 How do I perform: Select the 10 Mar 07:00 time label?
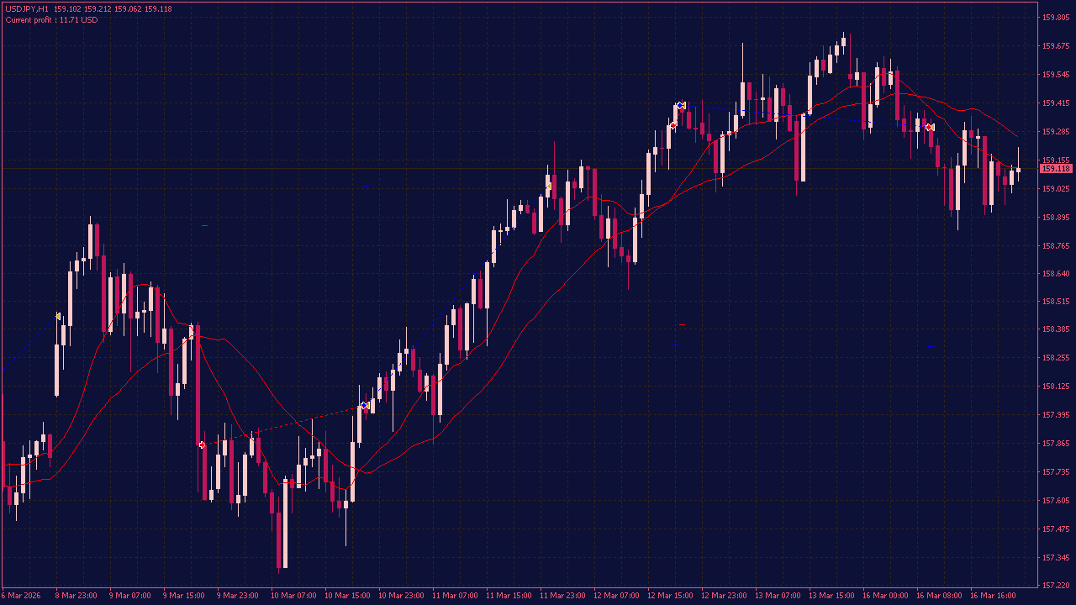click(x=293, y=596)
